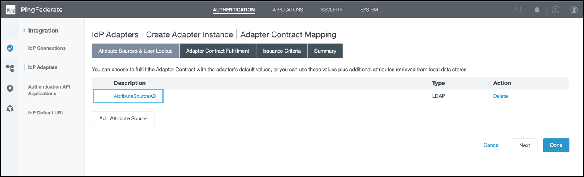Select the shield icon in the sidebar

point(10,48)
